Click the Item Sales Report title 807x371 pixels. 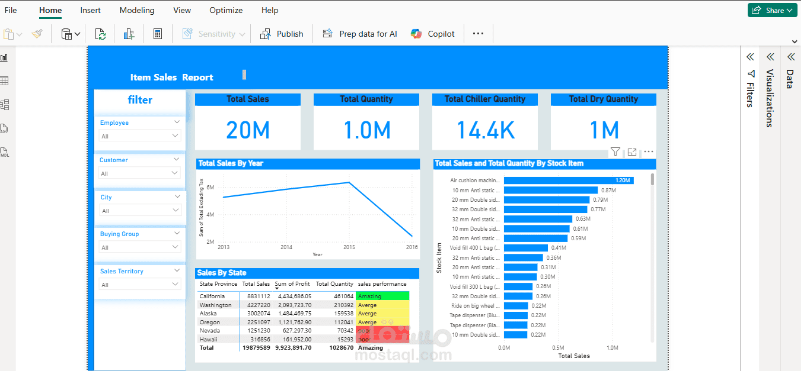171,78
